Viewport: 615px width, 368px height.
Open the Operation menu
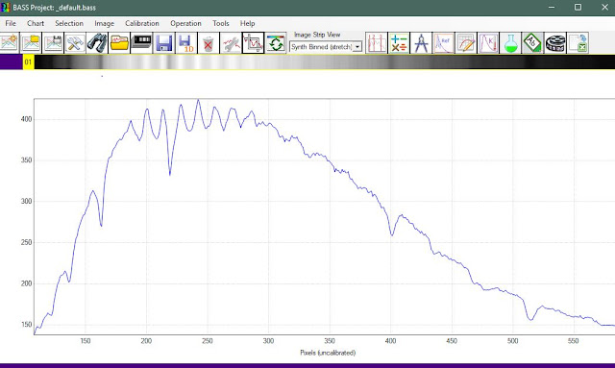(185, 23)
